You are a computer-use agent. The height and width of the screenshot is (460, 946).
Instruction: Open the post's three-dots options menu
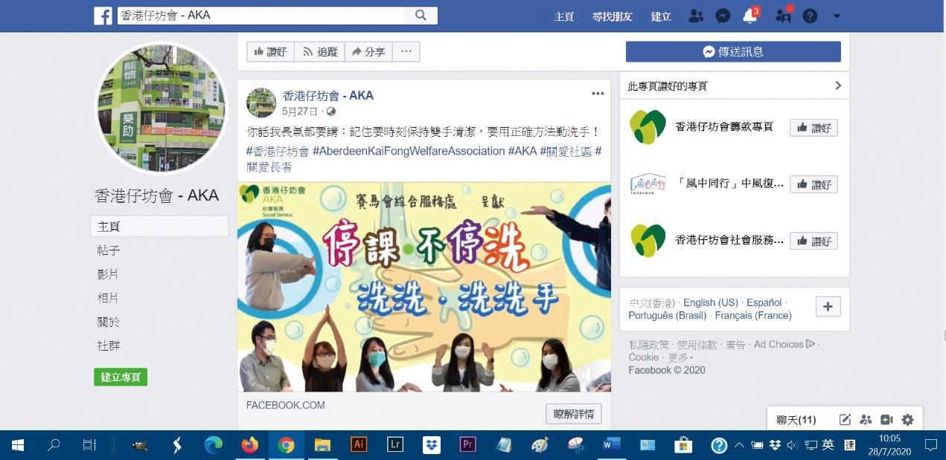point(598,94)
